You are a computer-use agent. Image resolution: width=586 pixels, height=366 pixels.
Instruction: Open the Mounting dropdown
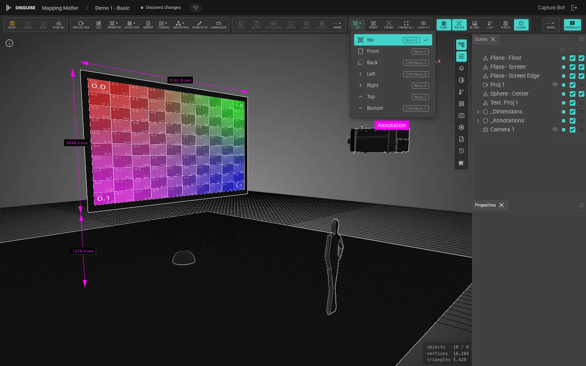click(x=181, y=25)
